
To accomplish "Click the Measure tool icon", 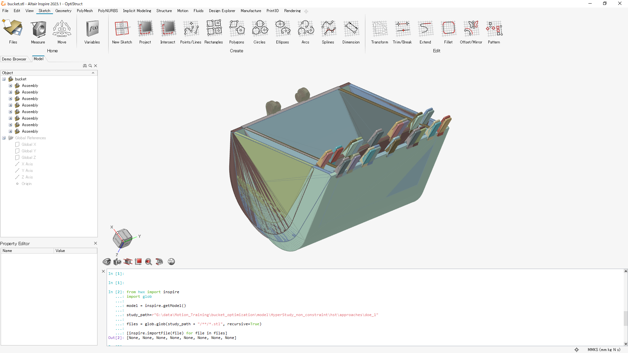I will click(x=38, y=29).
